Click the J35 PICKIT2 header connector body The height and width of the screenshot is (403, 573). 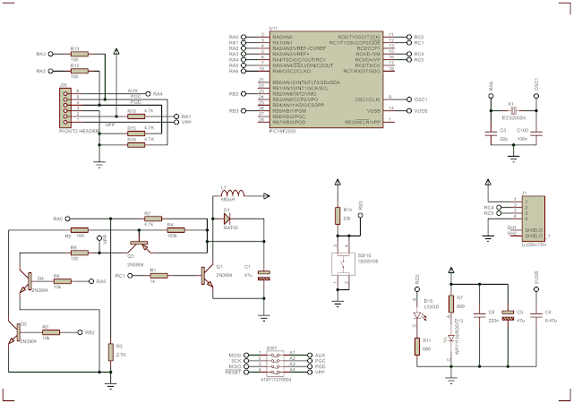click(65, 107)
